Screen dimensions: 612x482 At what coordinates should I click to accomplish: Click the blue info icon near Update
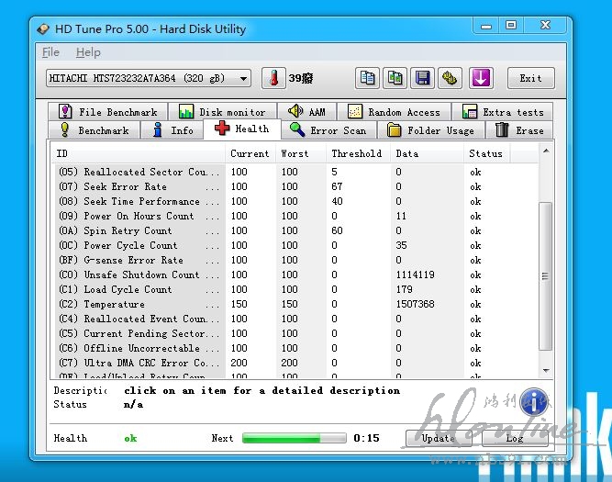[x=534, y=401]
